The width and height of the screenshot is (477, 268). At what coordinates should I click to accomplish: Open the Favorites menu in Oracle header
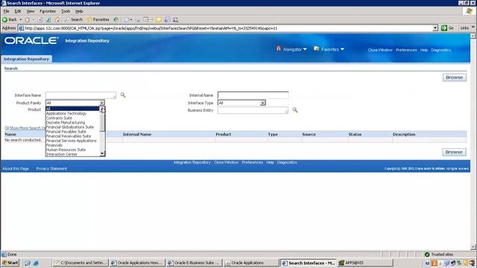(x=332, y=49)
